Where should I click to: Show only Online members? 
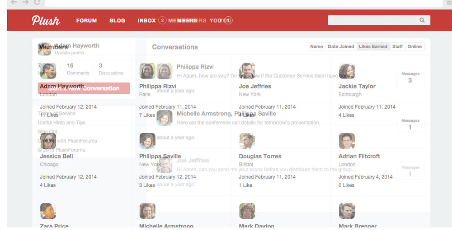click(414, 46)
